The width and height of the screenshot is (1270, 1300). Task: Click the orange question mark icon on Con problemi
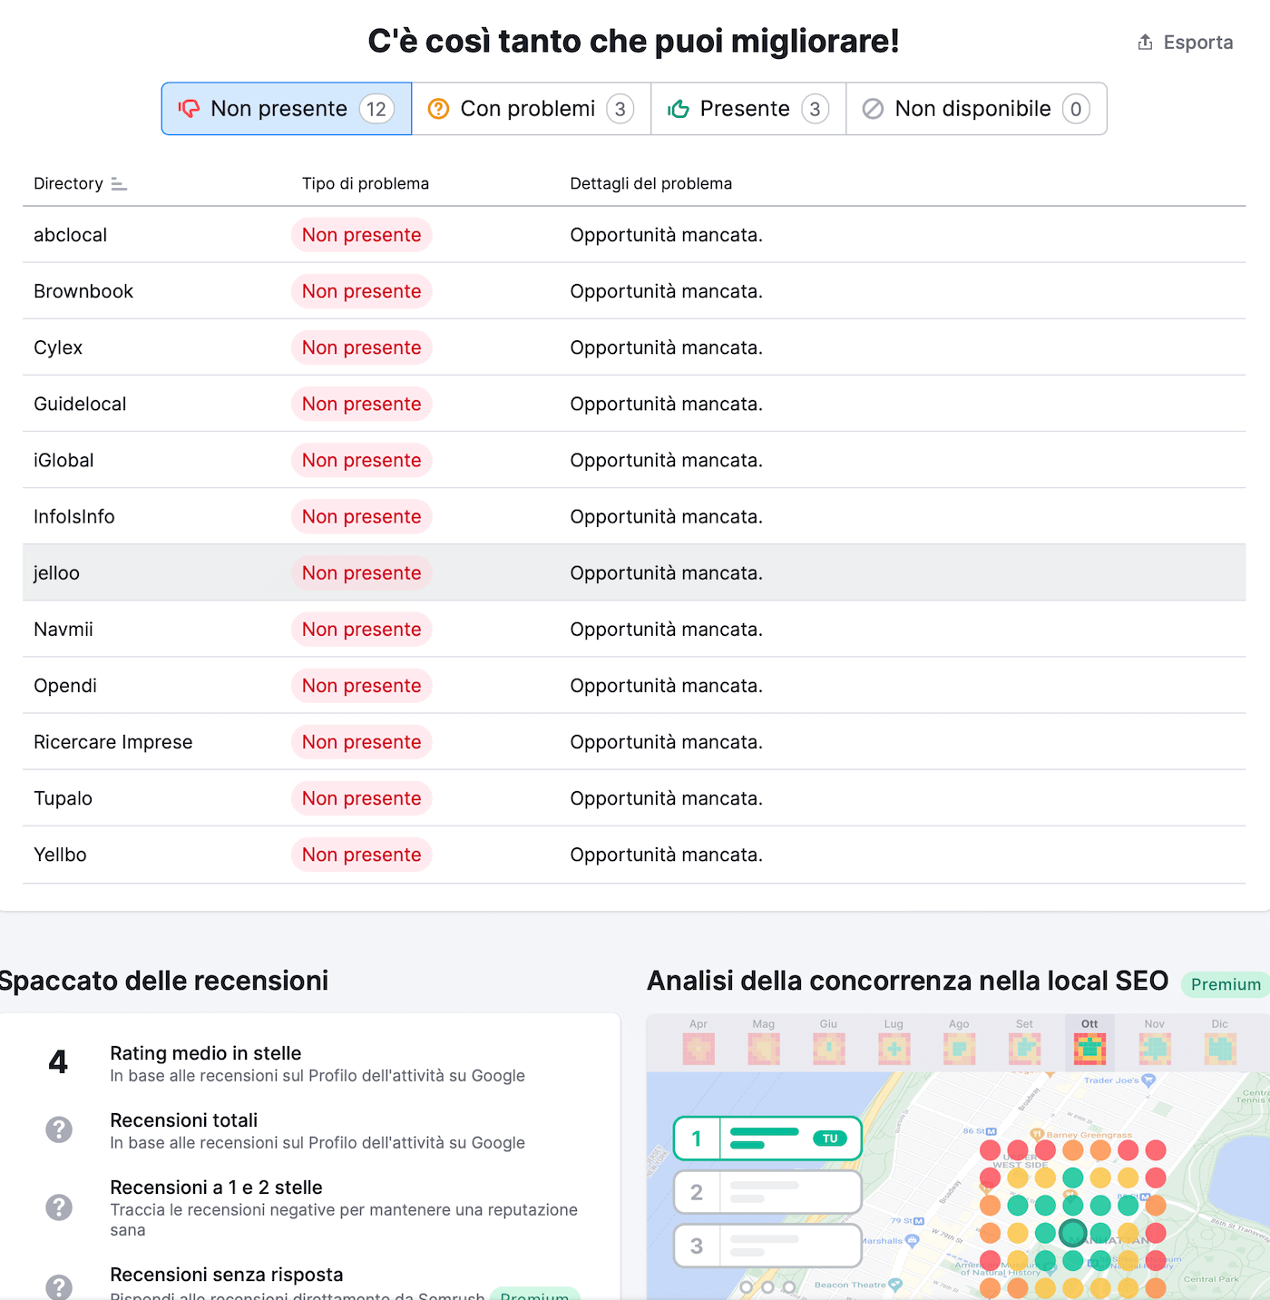(x=438, y=109)
